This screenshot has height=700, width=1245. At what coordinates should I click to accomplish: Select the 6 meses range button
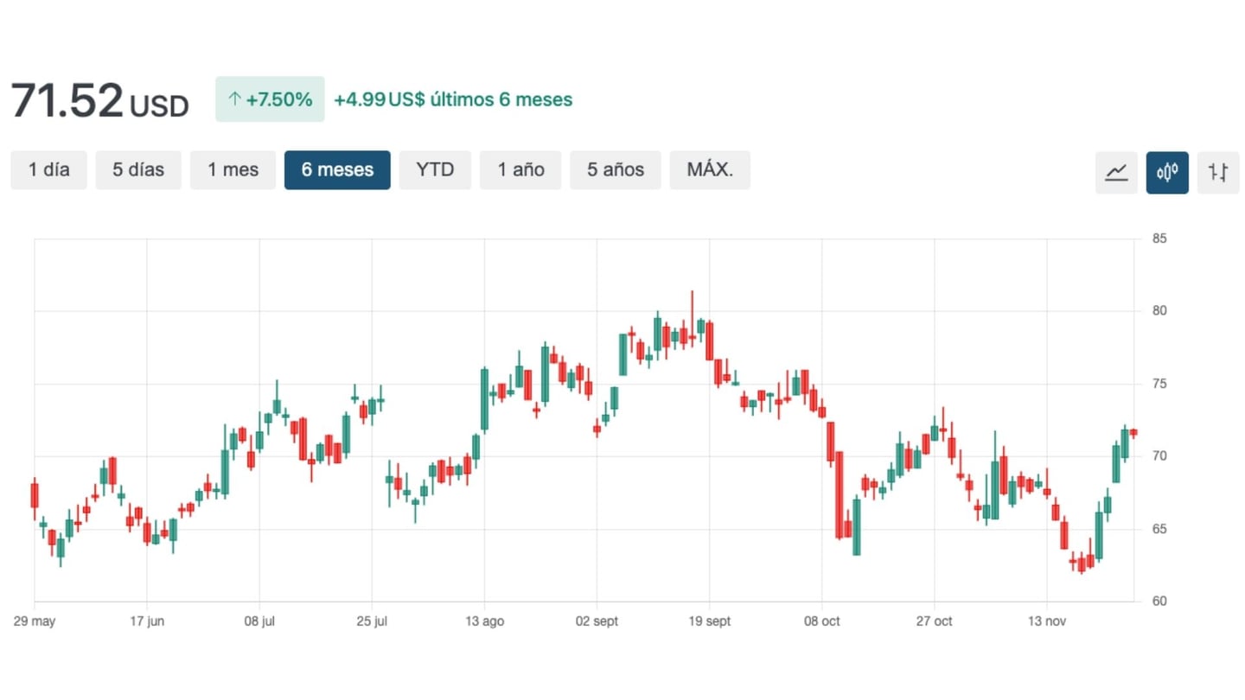coord(337,169)
